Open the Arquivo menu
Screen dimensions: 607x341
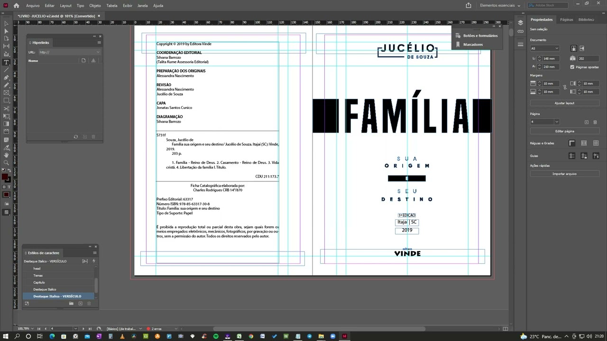(33, 6)
